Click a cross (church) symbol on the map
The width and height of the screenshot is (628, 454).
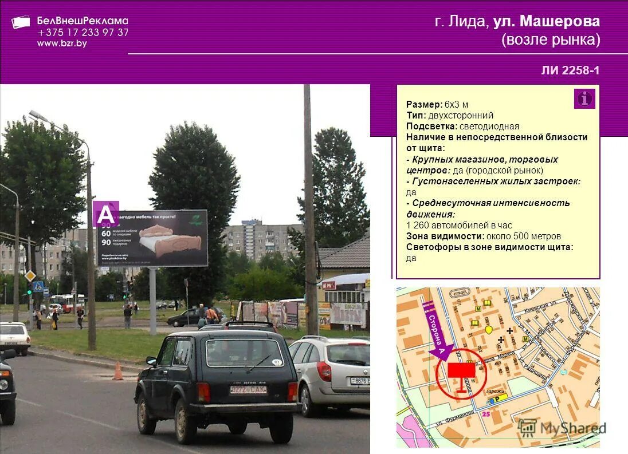pyautogui.click(x=509, y=330)
